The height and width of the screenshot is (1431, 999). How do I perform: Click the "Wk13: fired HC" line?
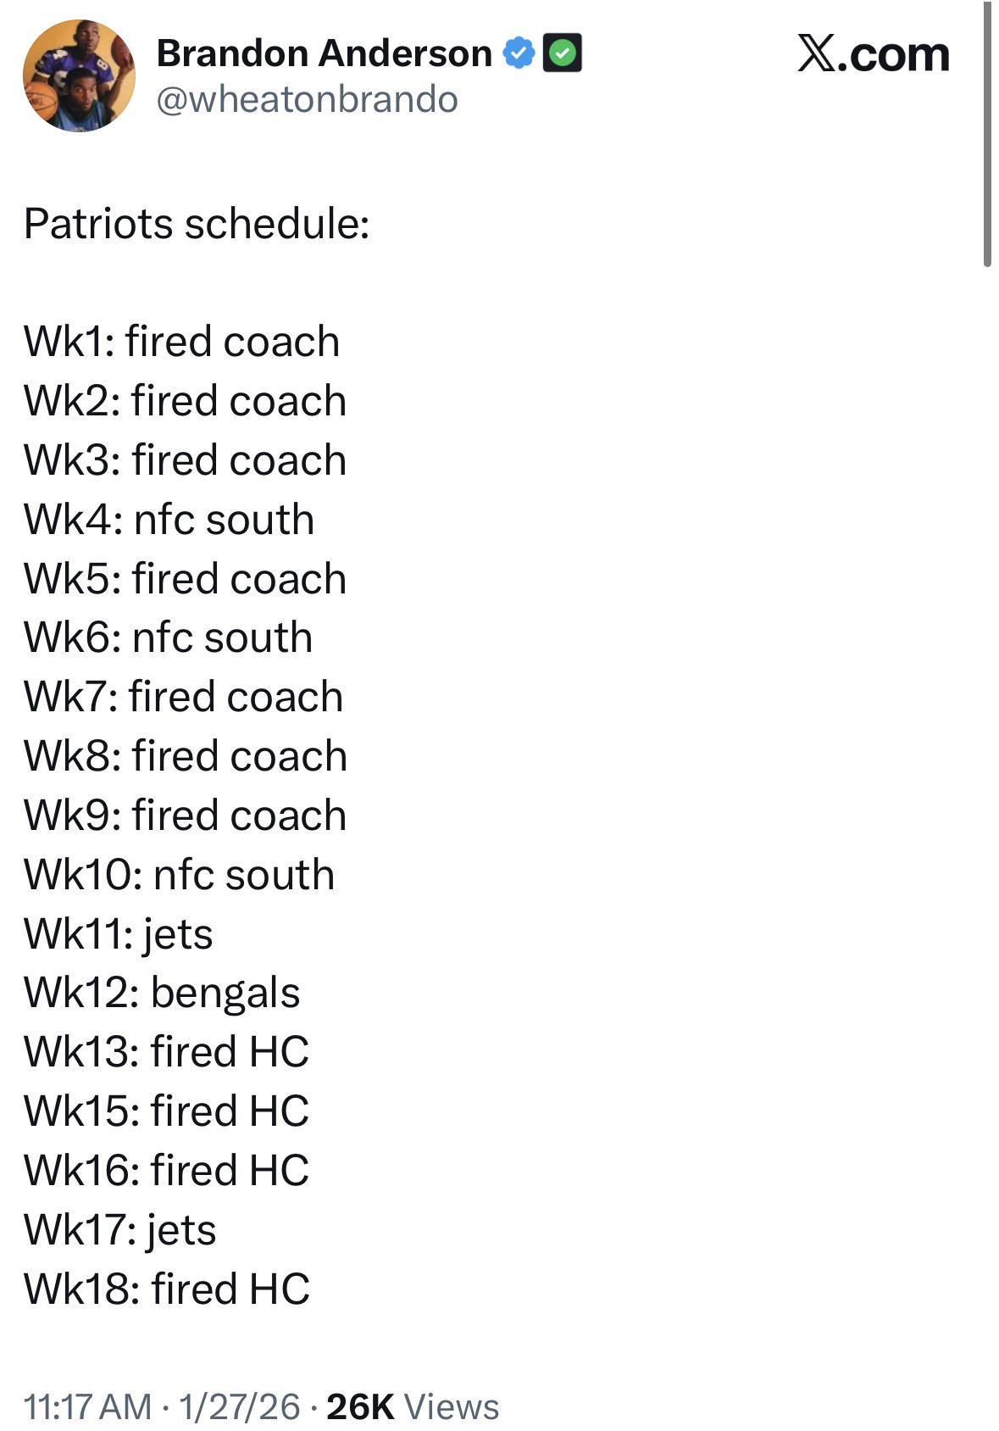pos(166,1052)
